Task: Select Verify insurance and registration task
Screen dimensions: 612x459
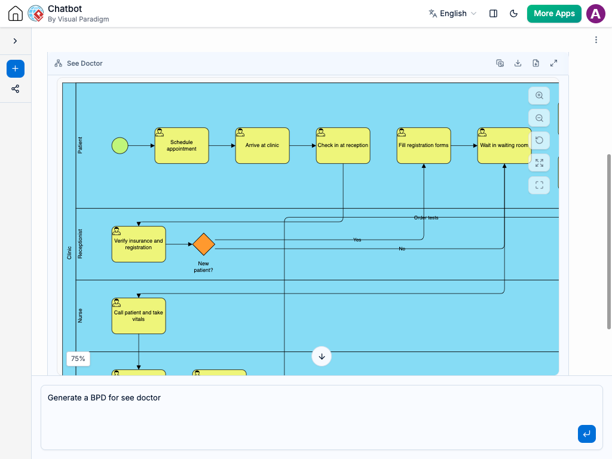Action: [139, 244]
